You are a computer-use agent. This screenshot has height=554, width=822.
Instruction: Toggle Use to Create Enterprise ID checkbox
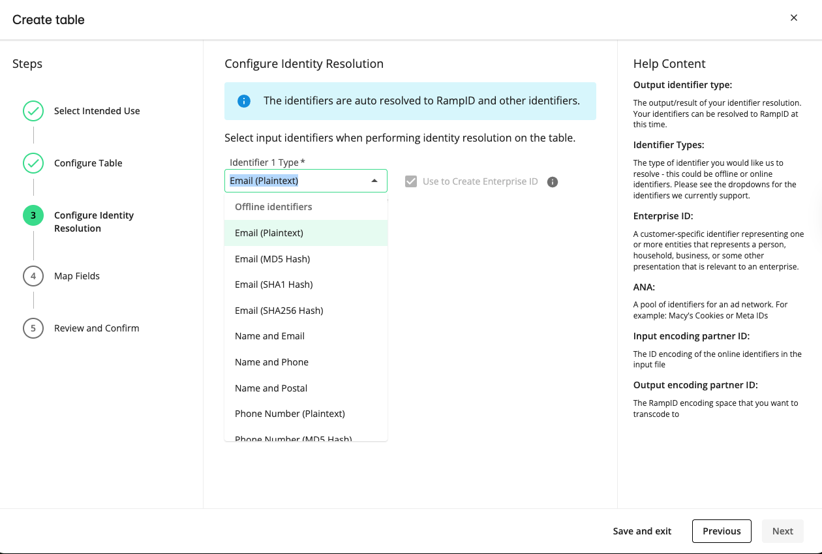point(411,181)
